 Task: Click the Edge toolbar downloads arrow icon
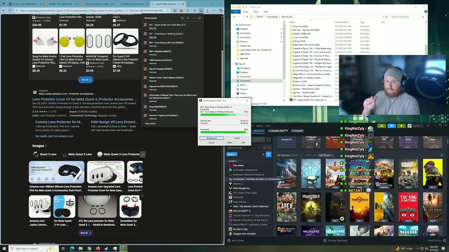coord(201,10)
